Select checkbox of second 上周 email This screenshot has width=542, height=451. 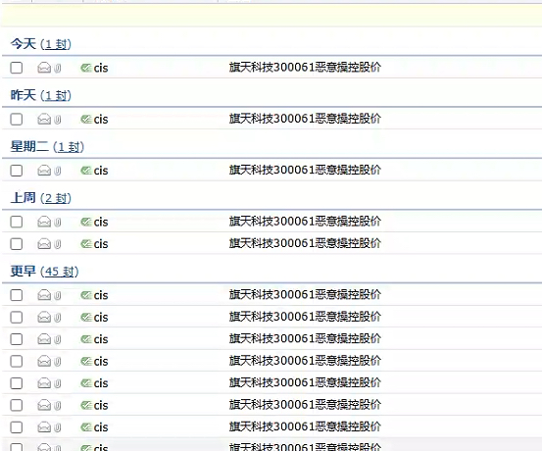coord(17,244)
